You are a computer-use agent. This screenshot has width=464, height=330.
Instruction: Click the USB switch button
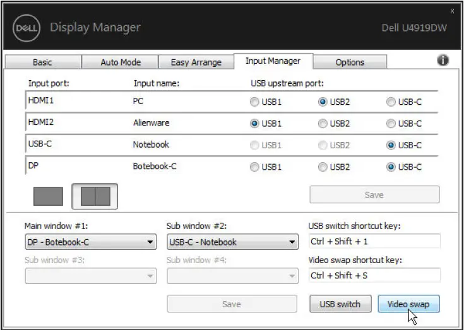click(x=340, y=303)
